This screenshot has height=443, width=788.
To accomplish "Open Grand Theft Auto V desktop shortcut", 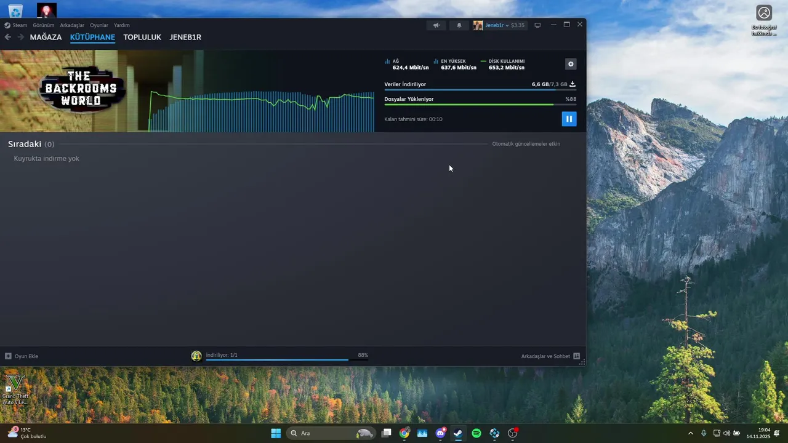I will tap(15, 389).
